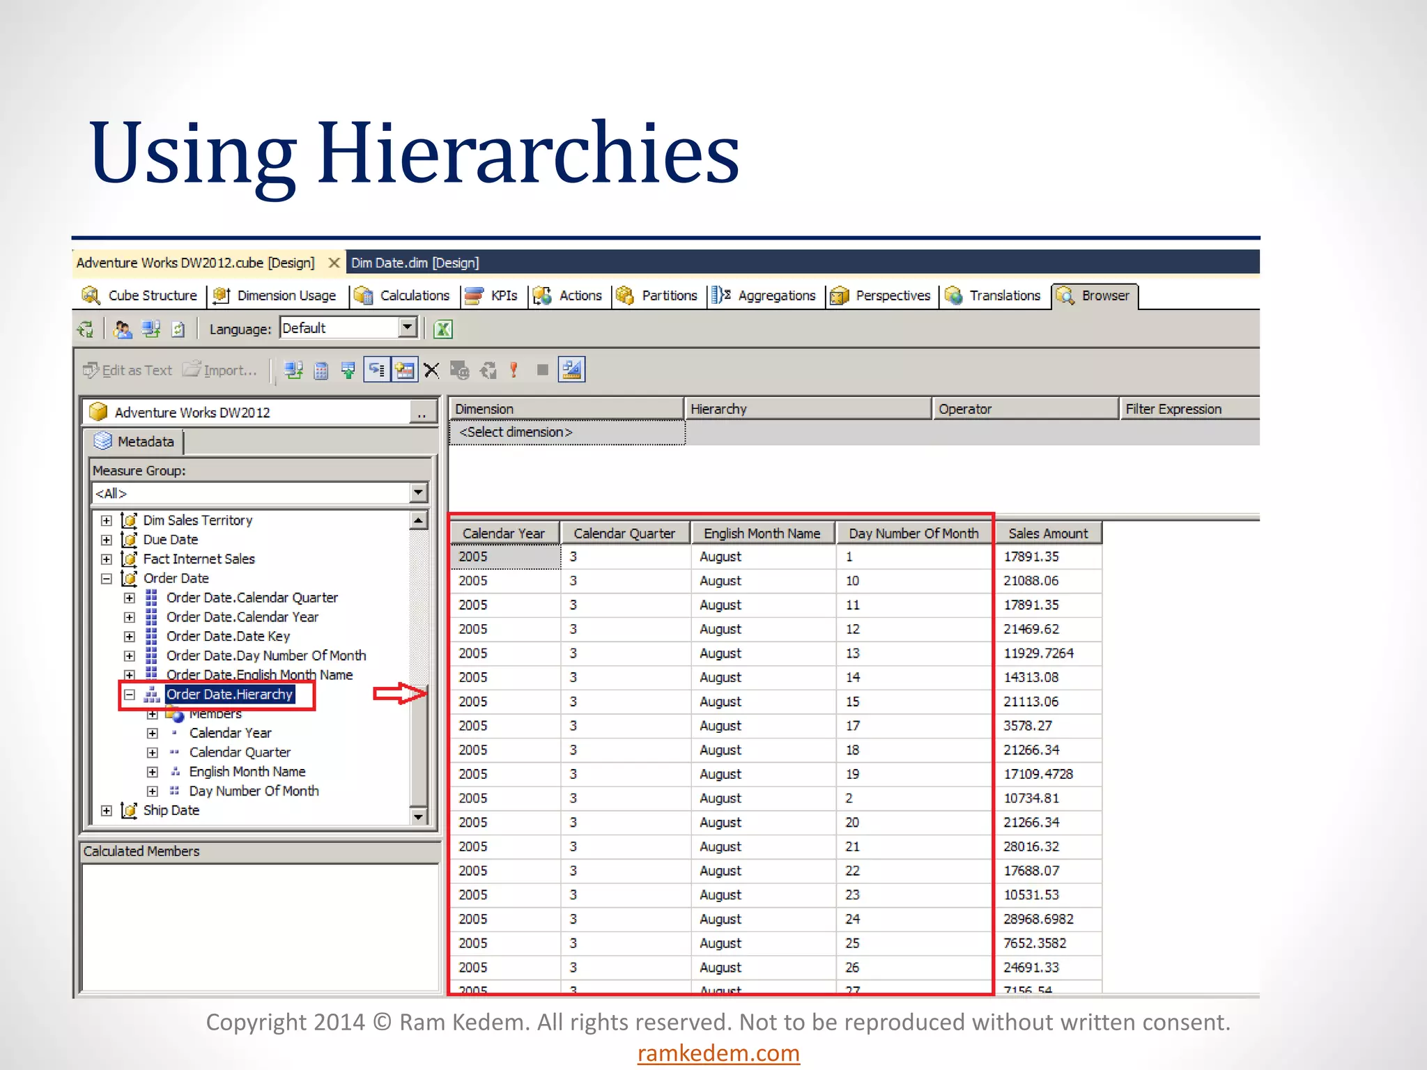Open the Dim Date.dim [Design] tab
This screenshot has height=1070, width=1427.
click(x=415, y=263)
